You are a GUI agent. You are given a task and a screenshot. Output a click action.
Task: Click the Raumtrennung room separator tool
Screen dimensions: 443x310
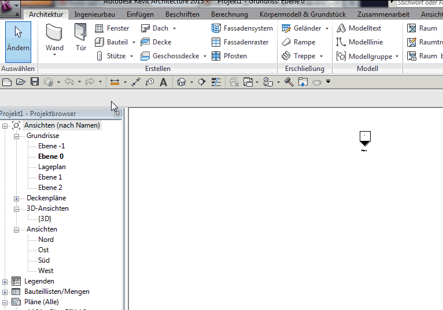point(424,42)
